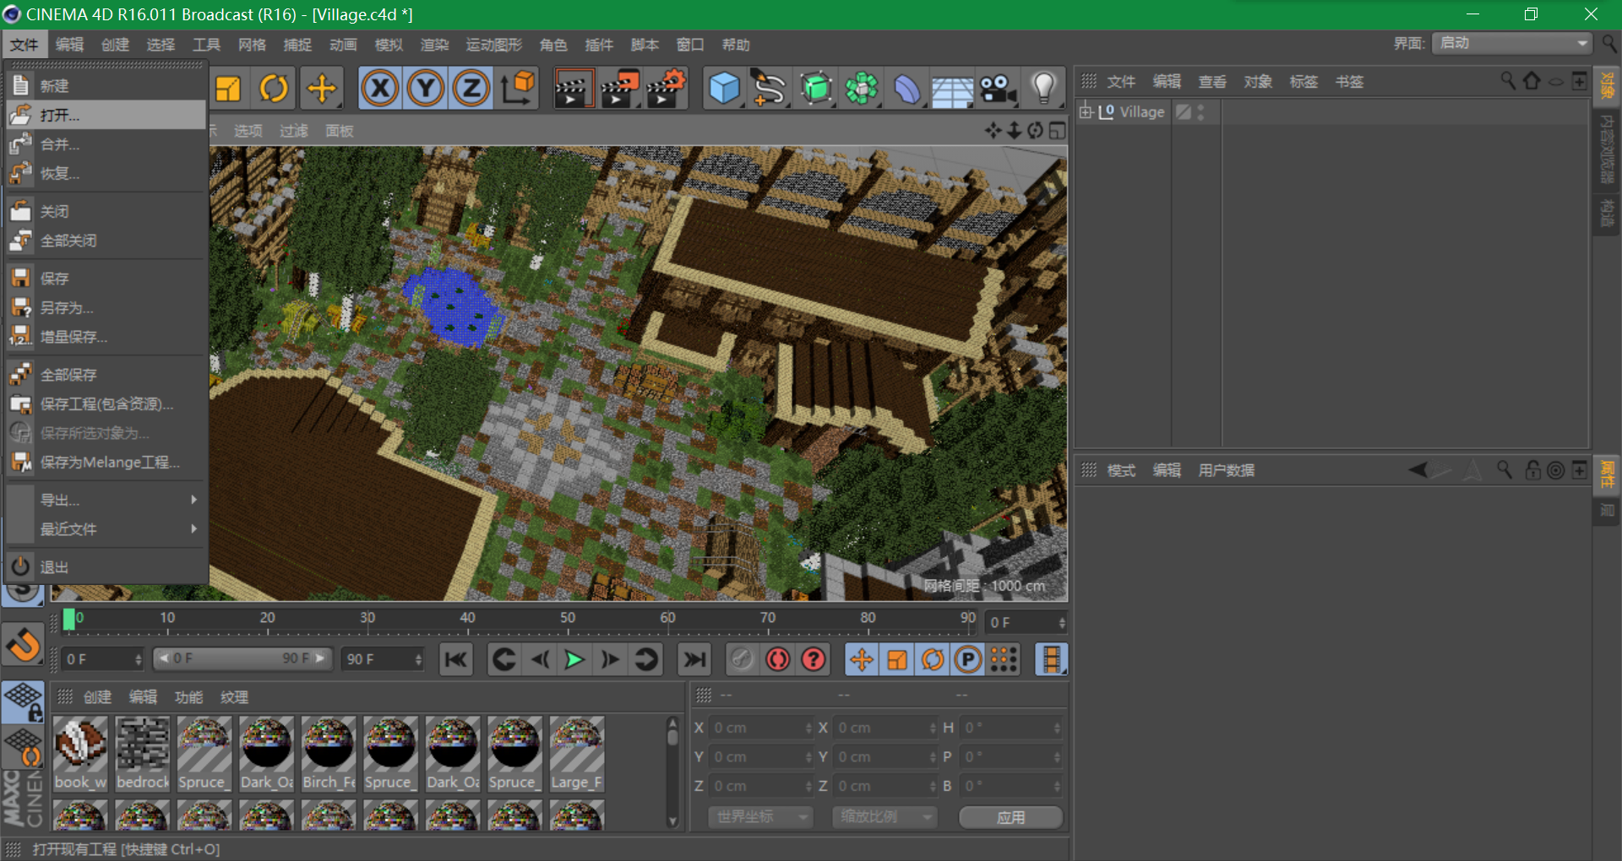The height and width of the screenshot is (861, 1622).
Task: Expand the 导出... submenu
Action: tap(106, 500)
